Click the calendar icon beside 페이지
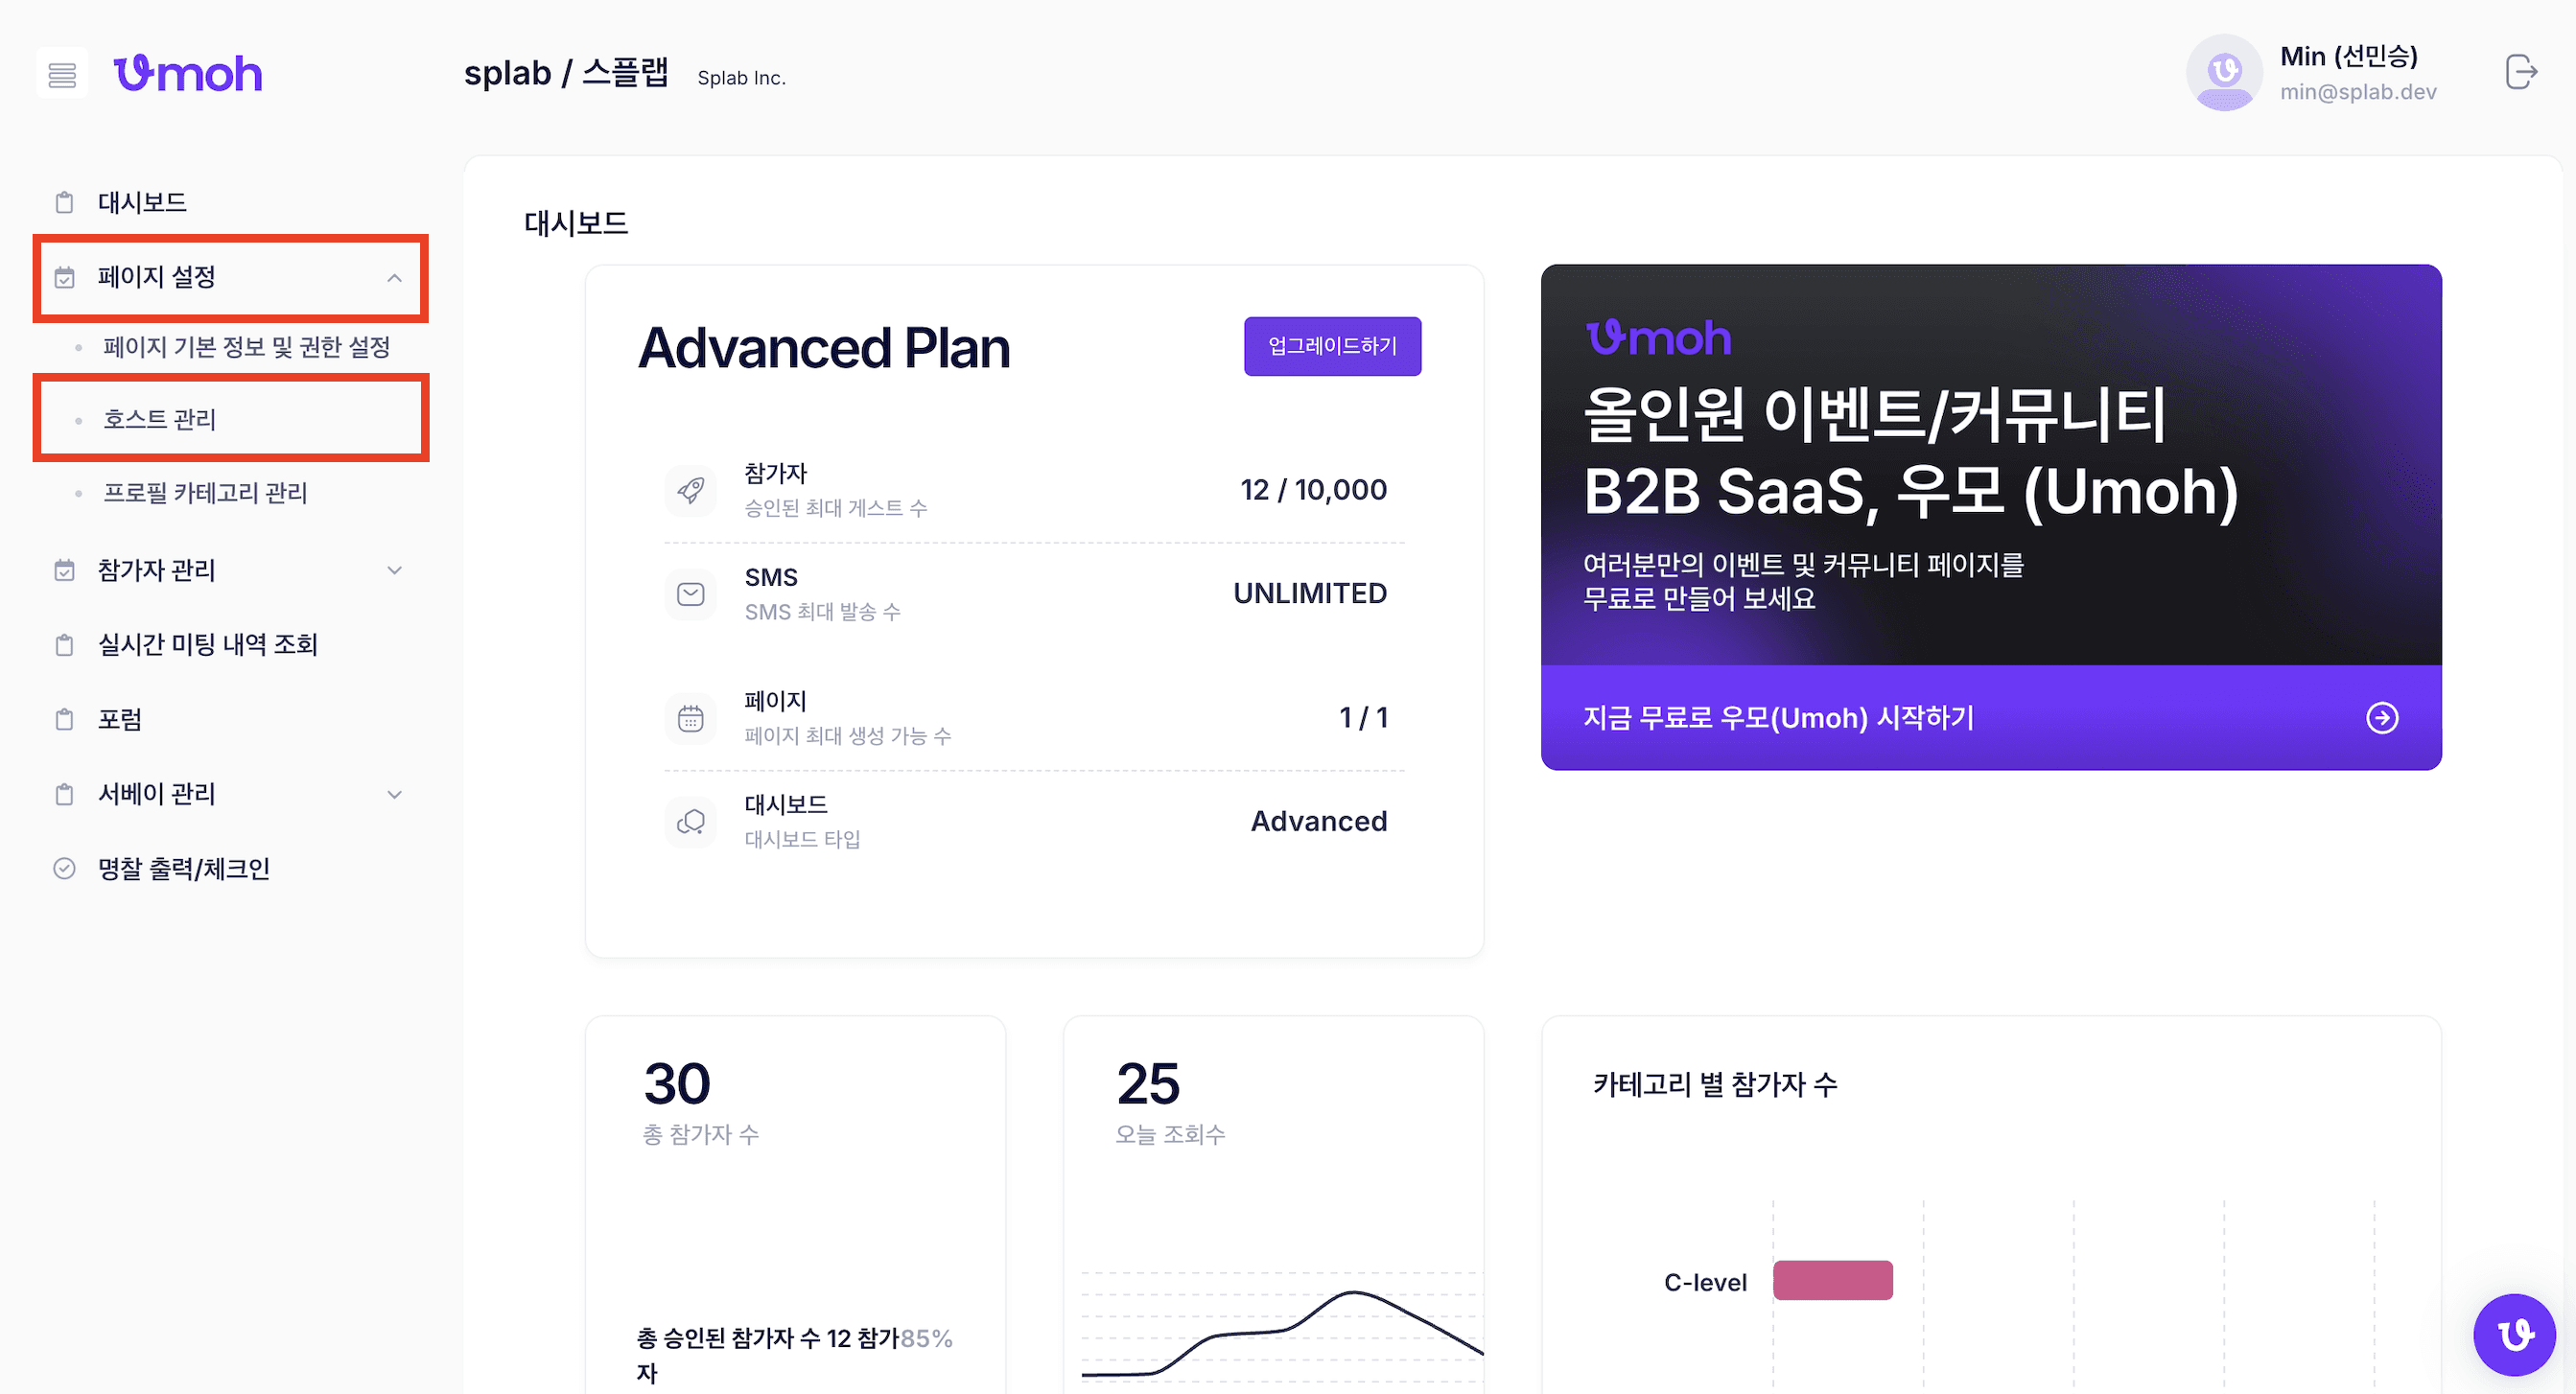The image size is (2576, 1394). (690, 718)
